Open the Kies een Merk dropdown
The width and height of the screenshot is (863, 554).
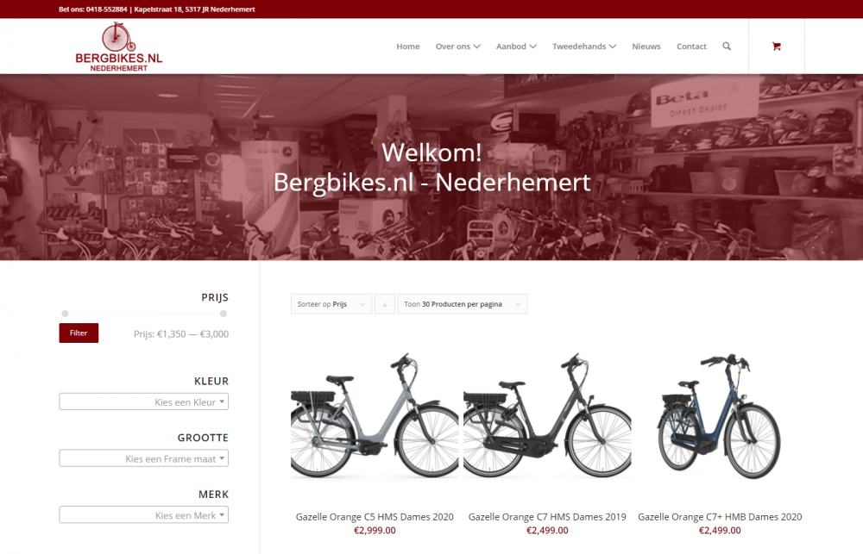click(x=143, y=515)
